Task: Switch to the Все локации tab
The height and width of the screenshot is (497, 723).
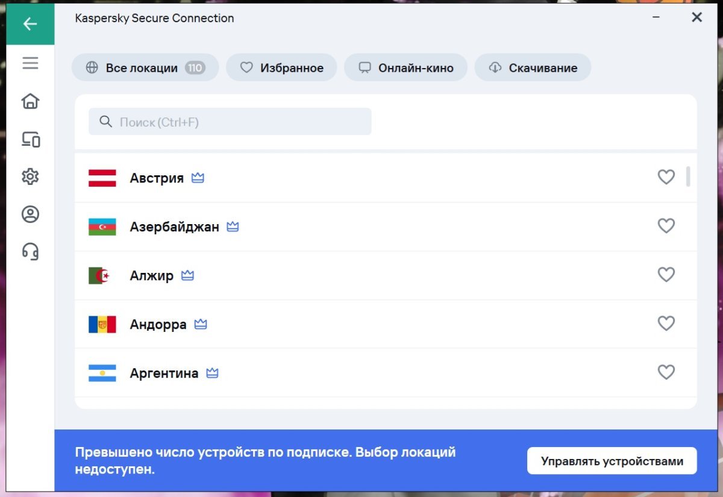Action: [x=145, y=68]
